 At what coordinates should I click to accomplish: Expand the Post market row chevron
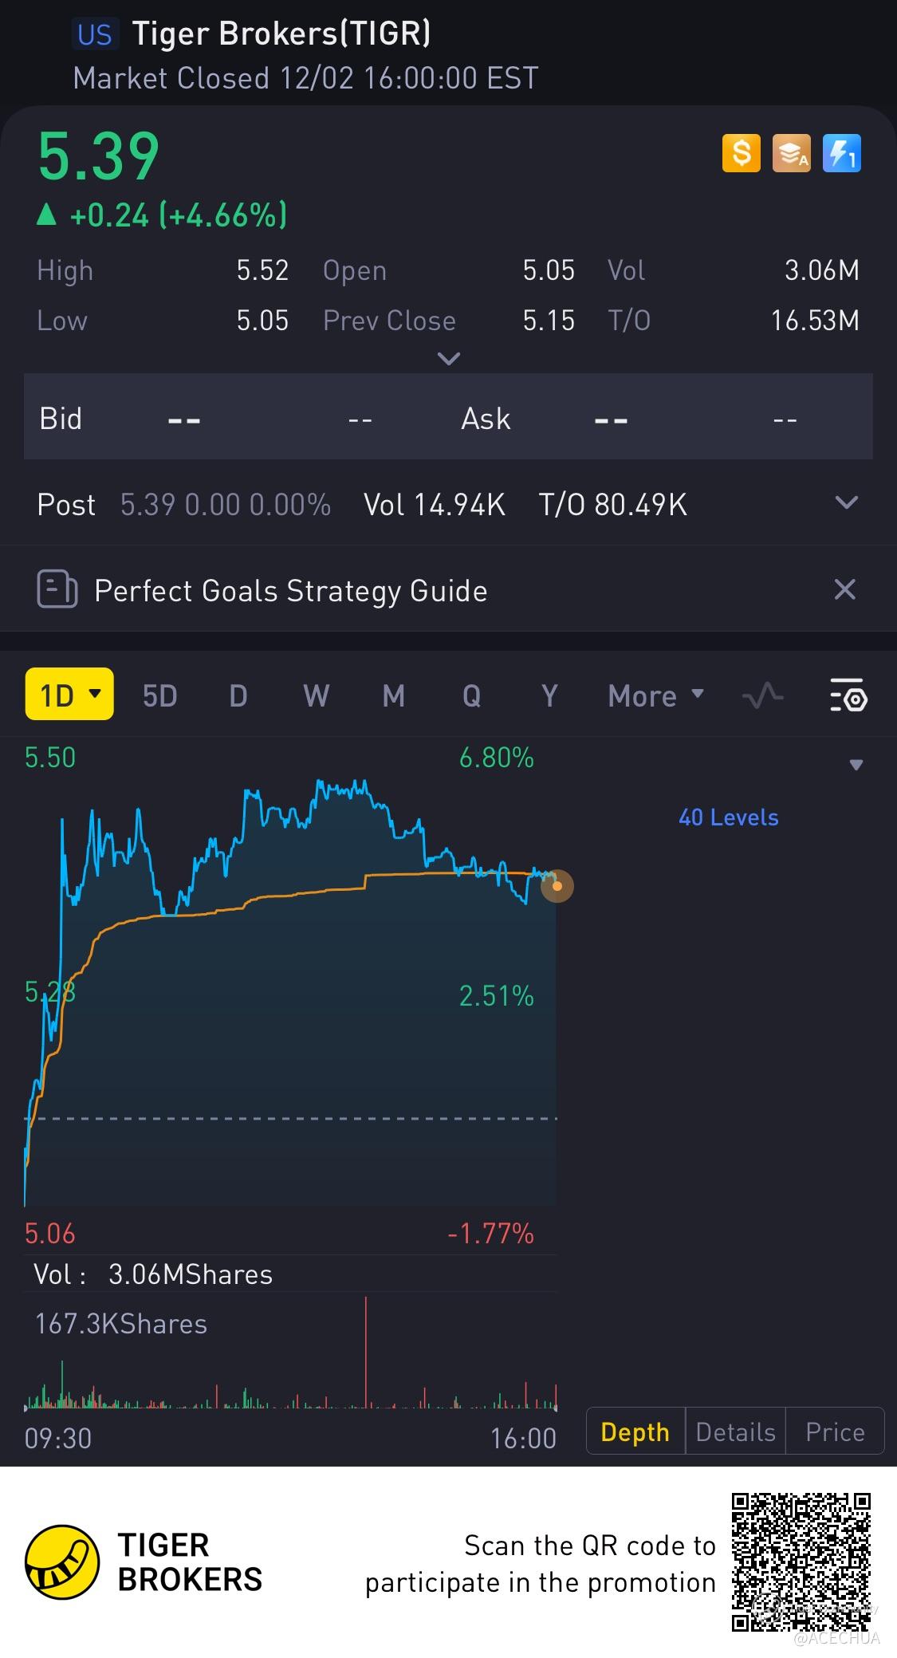tap(845, 502)
